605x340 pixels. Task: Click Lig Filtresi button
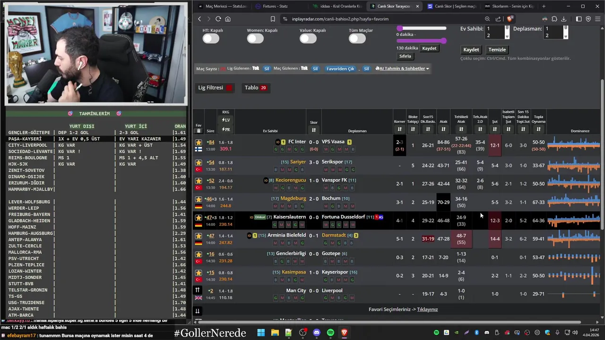tap(215, 88)
